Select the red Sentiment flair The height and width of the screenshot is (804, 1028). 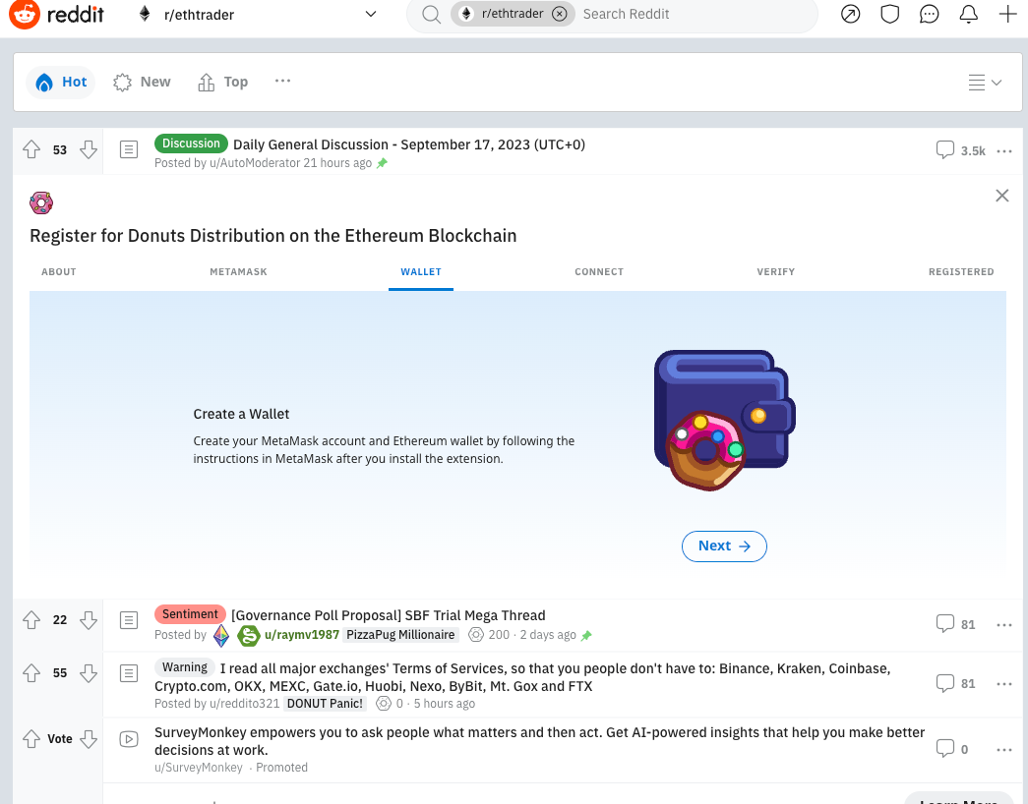tap(190, 614)
